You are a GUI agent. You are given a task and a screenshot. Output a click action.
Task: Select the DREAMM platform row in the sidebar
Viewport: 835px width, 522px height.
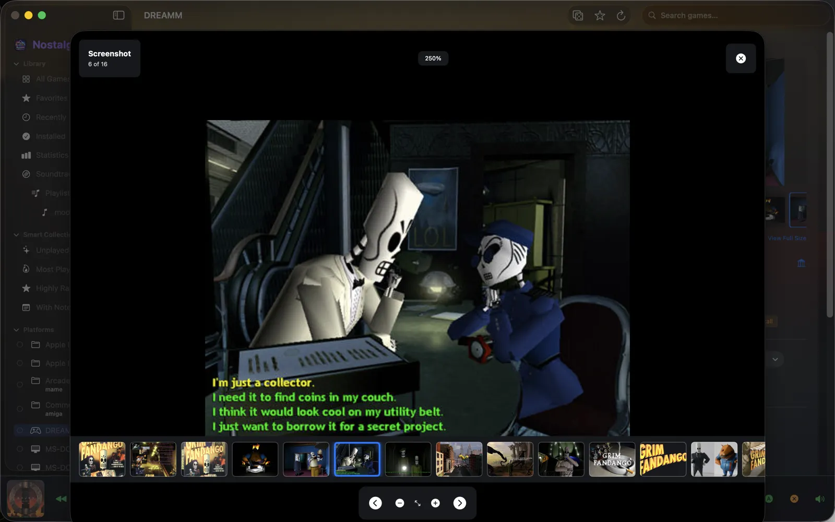point(43,431)
